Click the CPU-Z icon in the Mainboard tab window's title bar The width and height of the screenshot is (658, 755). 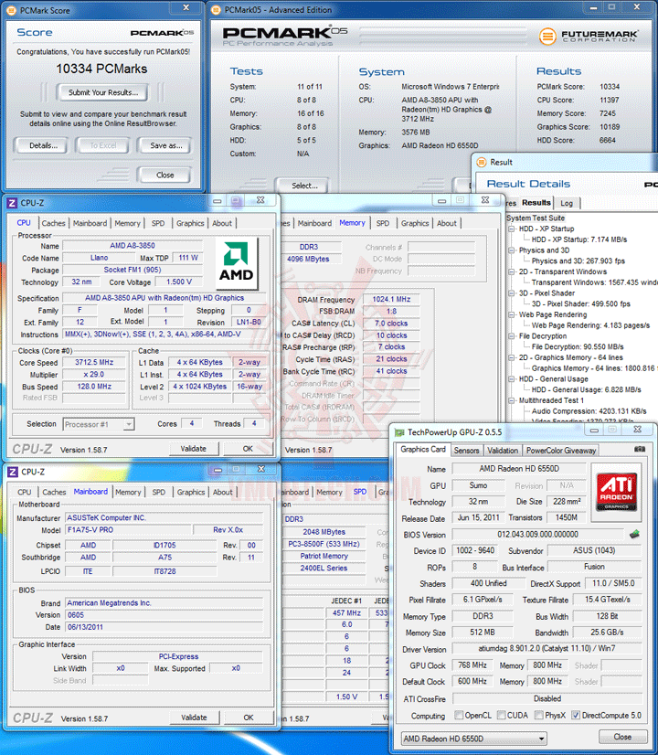13,472
